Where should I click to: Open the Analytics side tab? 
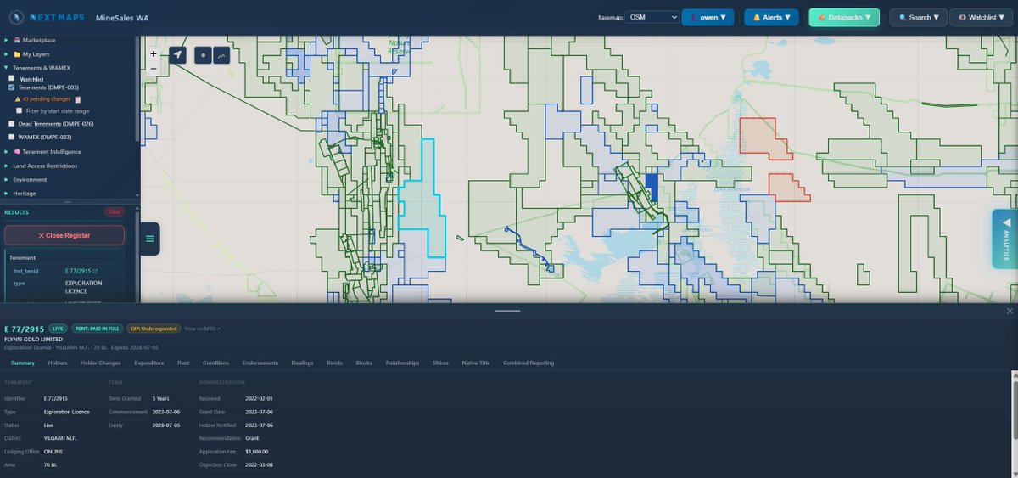coord(1005,239)
